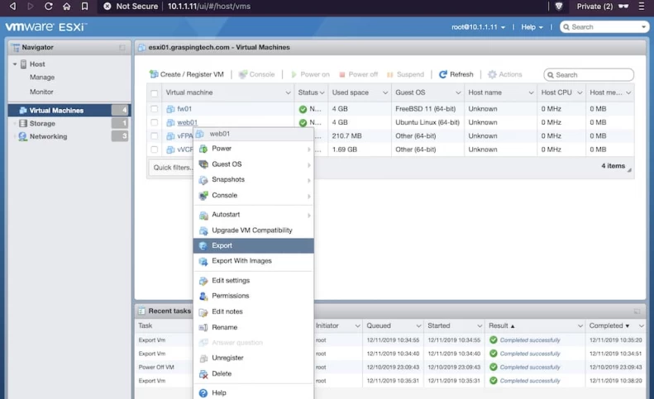
Task: Open the browser hamburger menu
Action: [x=642, y=7]
